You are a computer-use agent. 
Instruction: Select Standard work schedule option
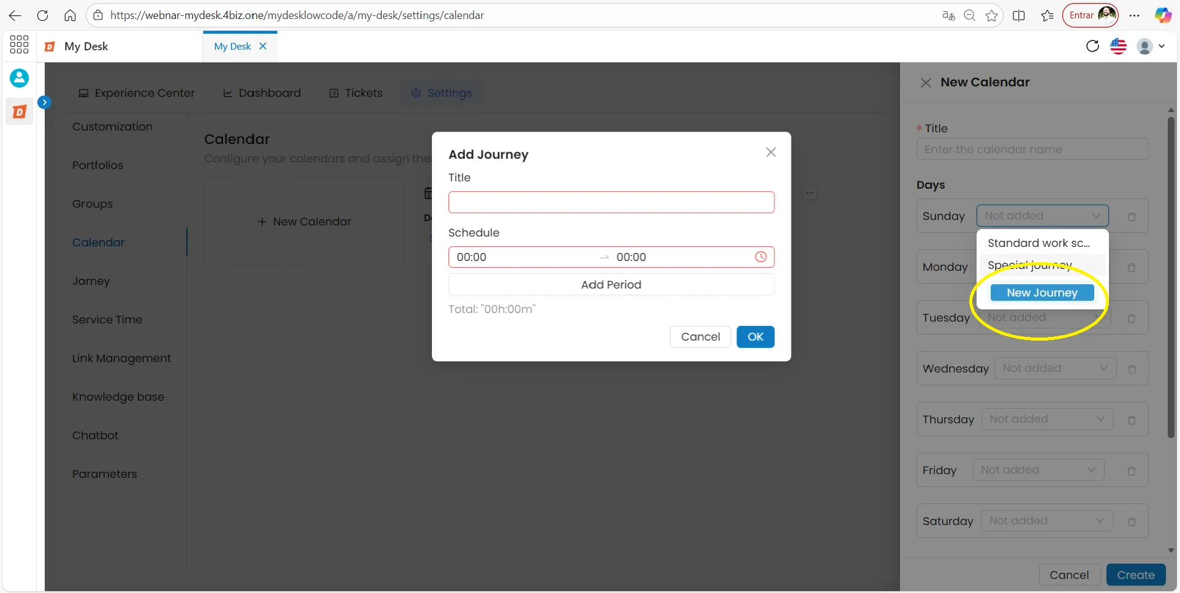[x=1042, y=243]
